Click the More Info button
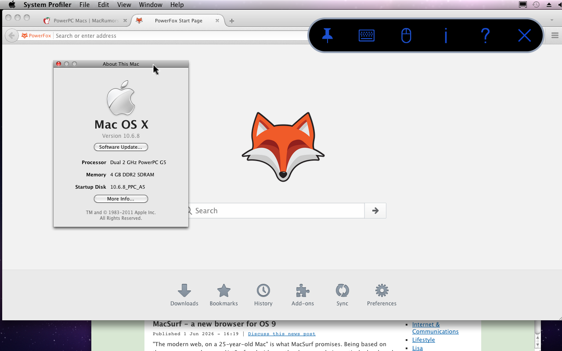 pos(121,199)
